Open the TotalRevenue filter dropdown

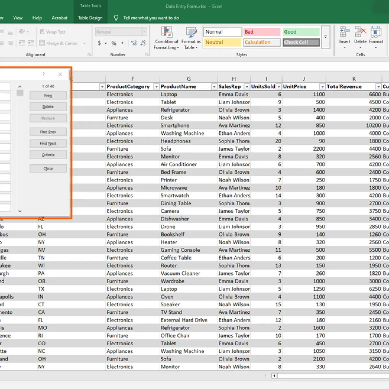(x=378, y=87)
